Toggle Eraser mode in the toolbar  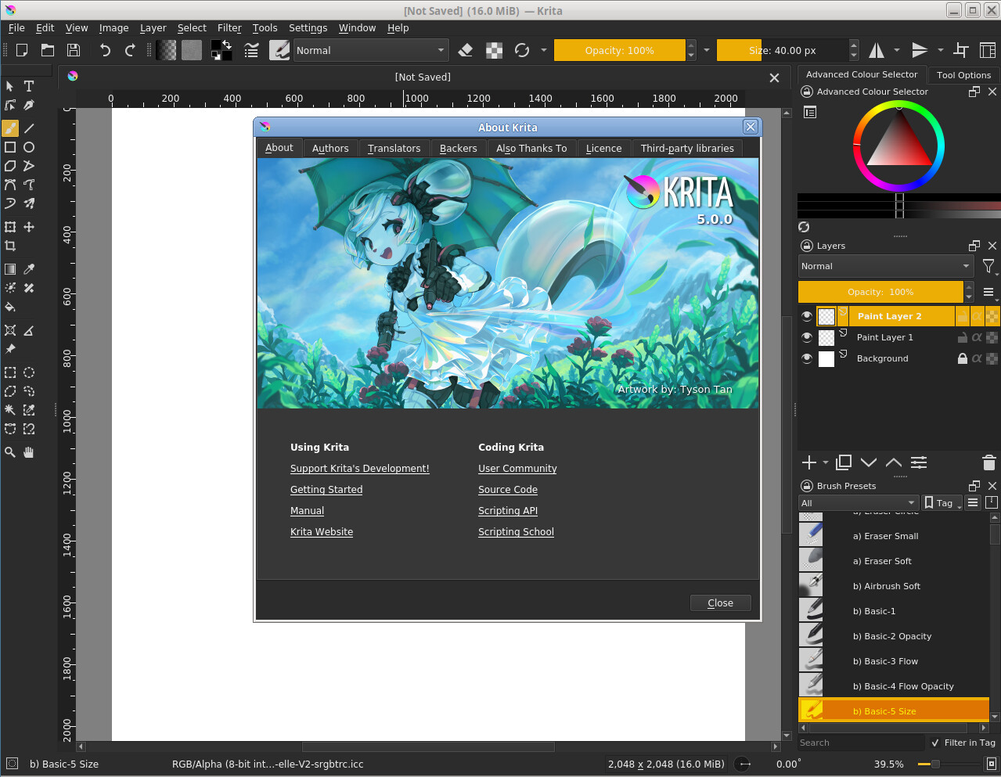466,50
